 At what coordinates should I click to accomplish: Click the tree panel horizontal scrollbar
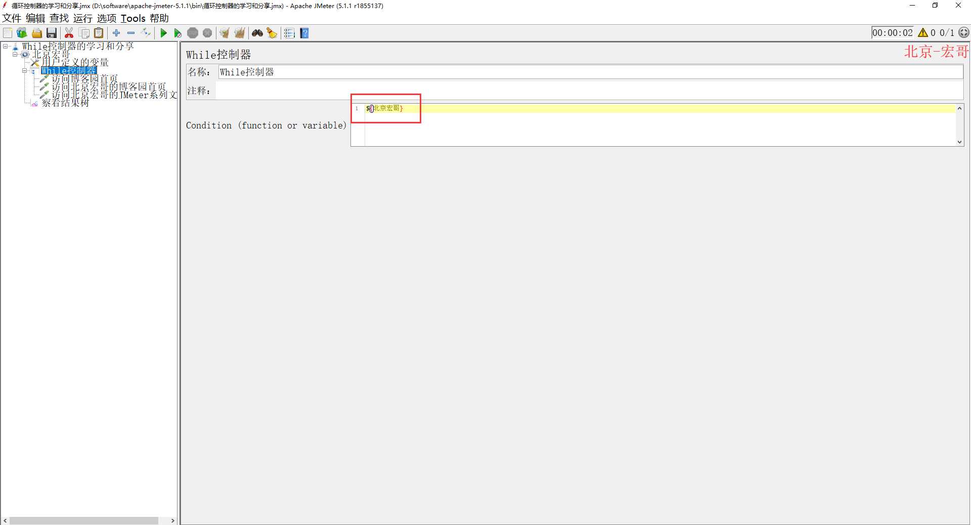point(84,520)
